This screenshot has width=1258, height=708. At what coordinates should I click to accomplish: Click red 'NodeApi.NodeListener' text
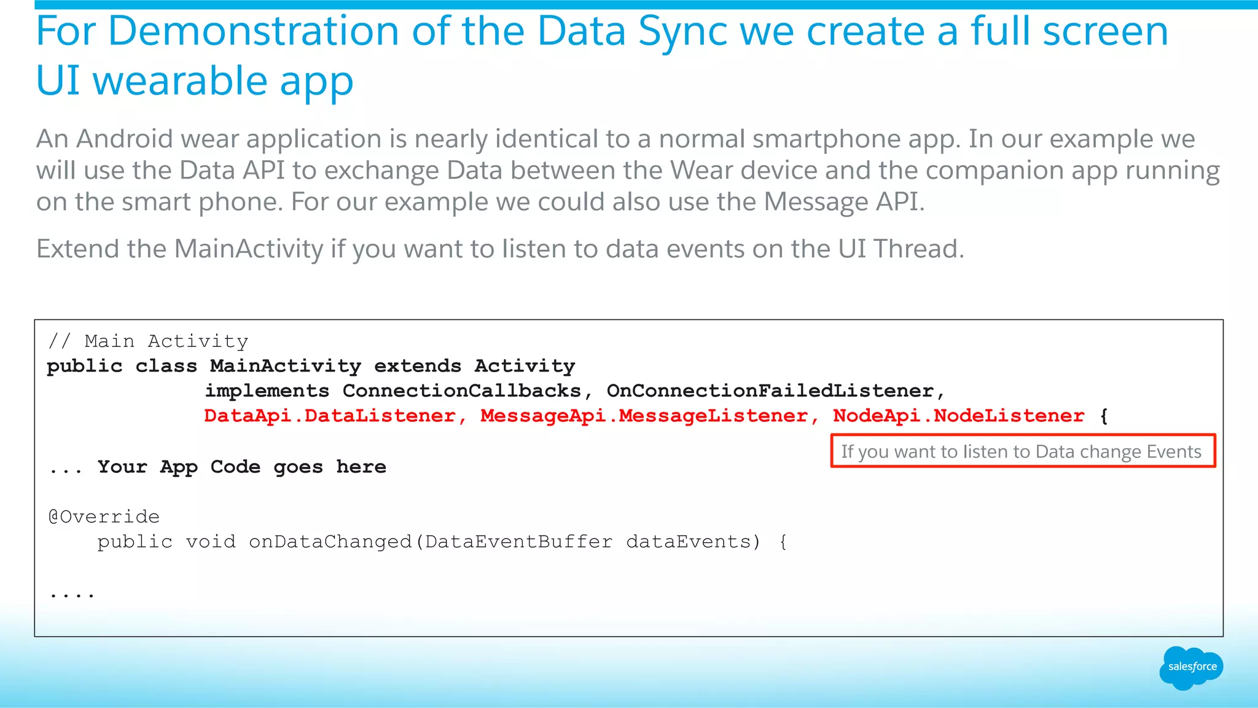pos(958,416)
